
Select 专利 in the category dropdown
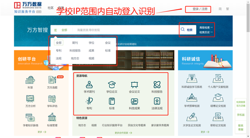coord(59,50)
